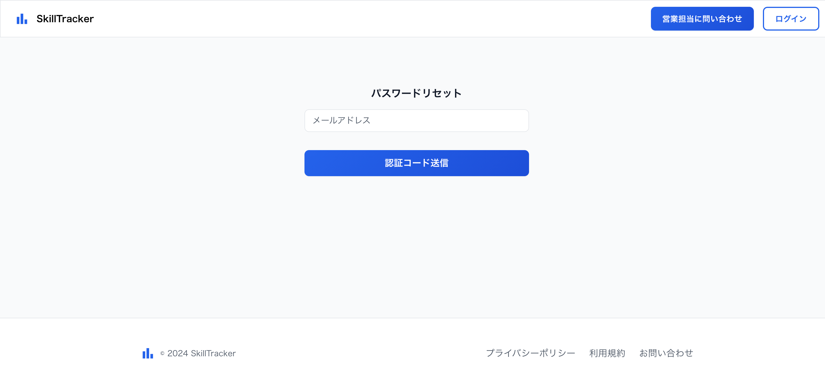Open the 利用規約 terms of service link
825x388 pixels.
click(607, 353)
